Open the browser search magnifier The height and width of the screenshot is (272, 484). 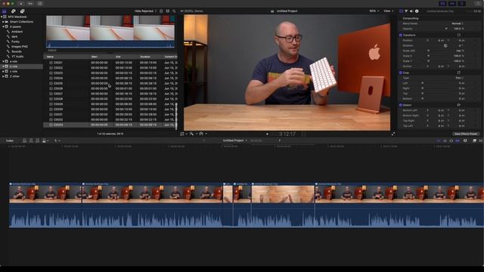click(x=174, y=11)
